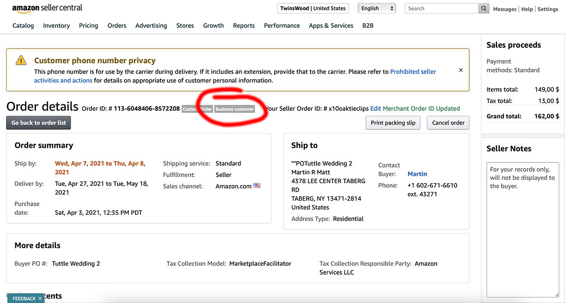This screenshot has height=303, width=566.
Task: Open the Orders menu
Action: (117, 25)
